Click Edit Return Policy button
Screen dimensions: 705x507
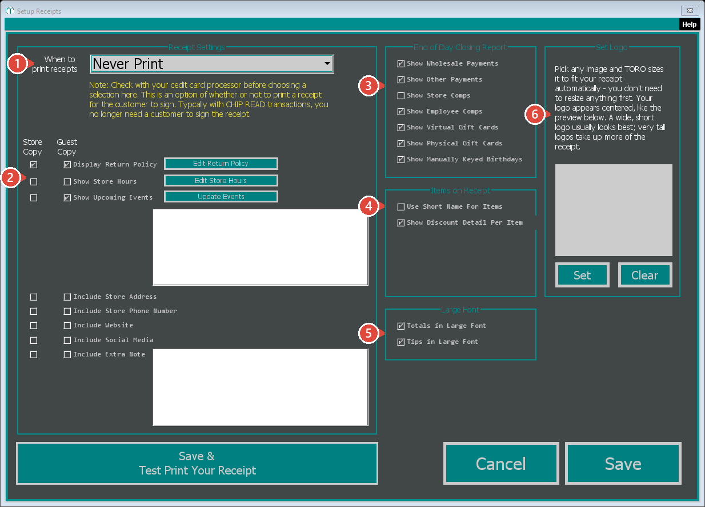(x=221, y=164)
